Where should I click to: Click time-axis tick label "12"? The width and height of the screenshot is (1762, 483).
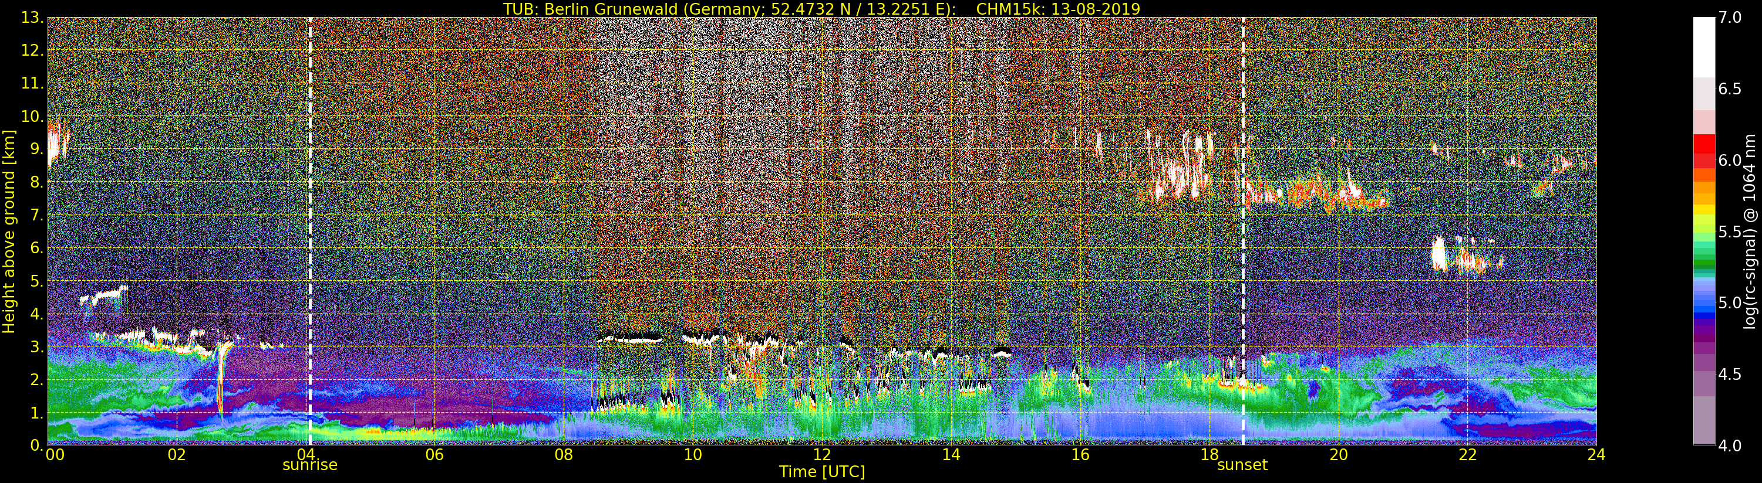pyautogui.click(x=821, y=455)
